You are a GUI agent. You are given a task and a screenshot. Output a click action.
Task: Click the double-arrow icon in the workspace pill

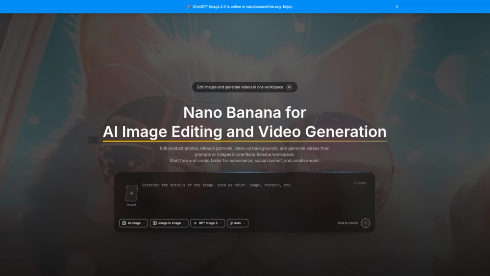289,87
